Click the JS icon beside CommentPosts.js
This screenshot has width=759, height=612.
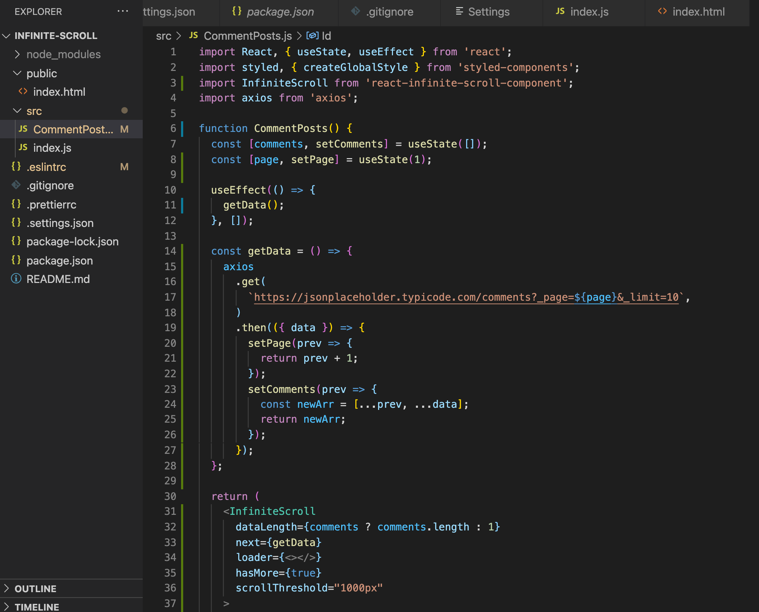click(23, 129)
